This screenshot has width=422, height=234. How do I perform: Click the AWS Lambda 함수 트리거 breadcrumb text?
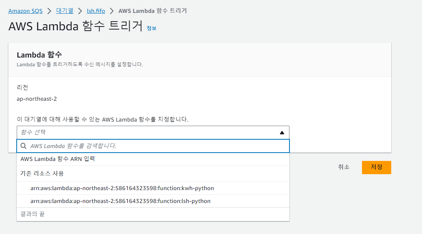153,11
